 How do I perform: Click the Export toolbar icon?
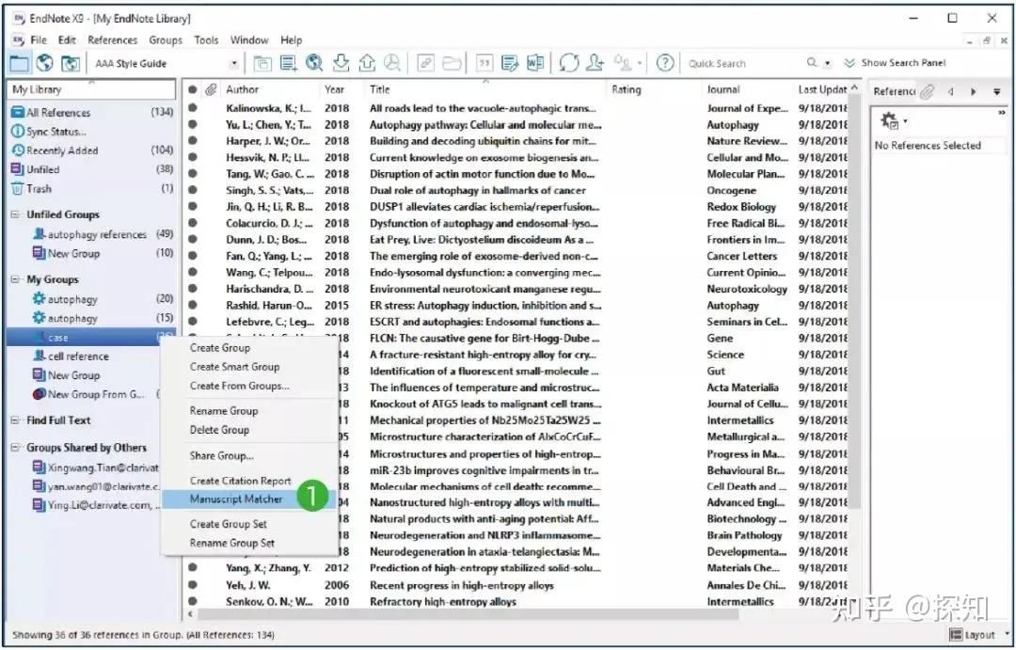tap(367, 62)
